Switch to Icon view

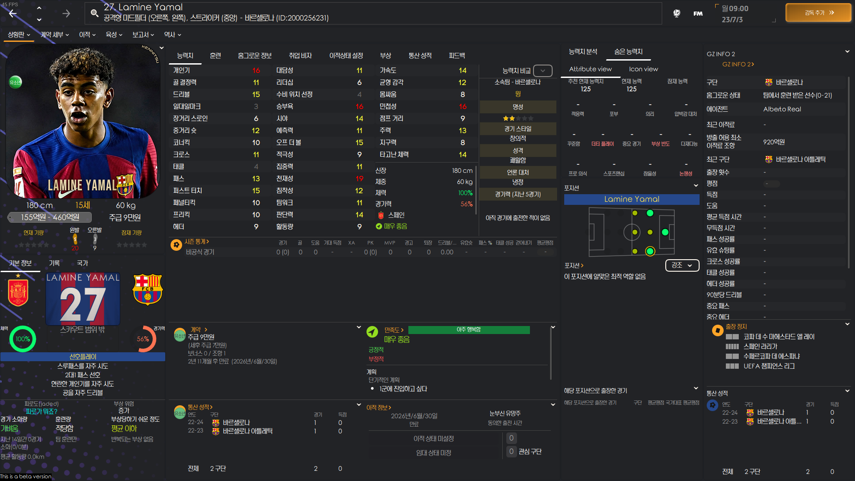(x=643, y=69)
